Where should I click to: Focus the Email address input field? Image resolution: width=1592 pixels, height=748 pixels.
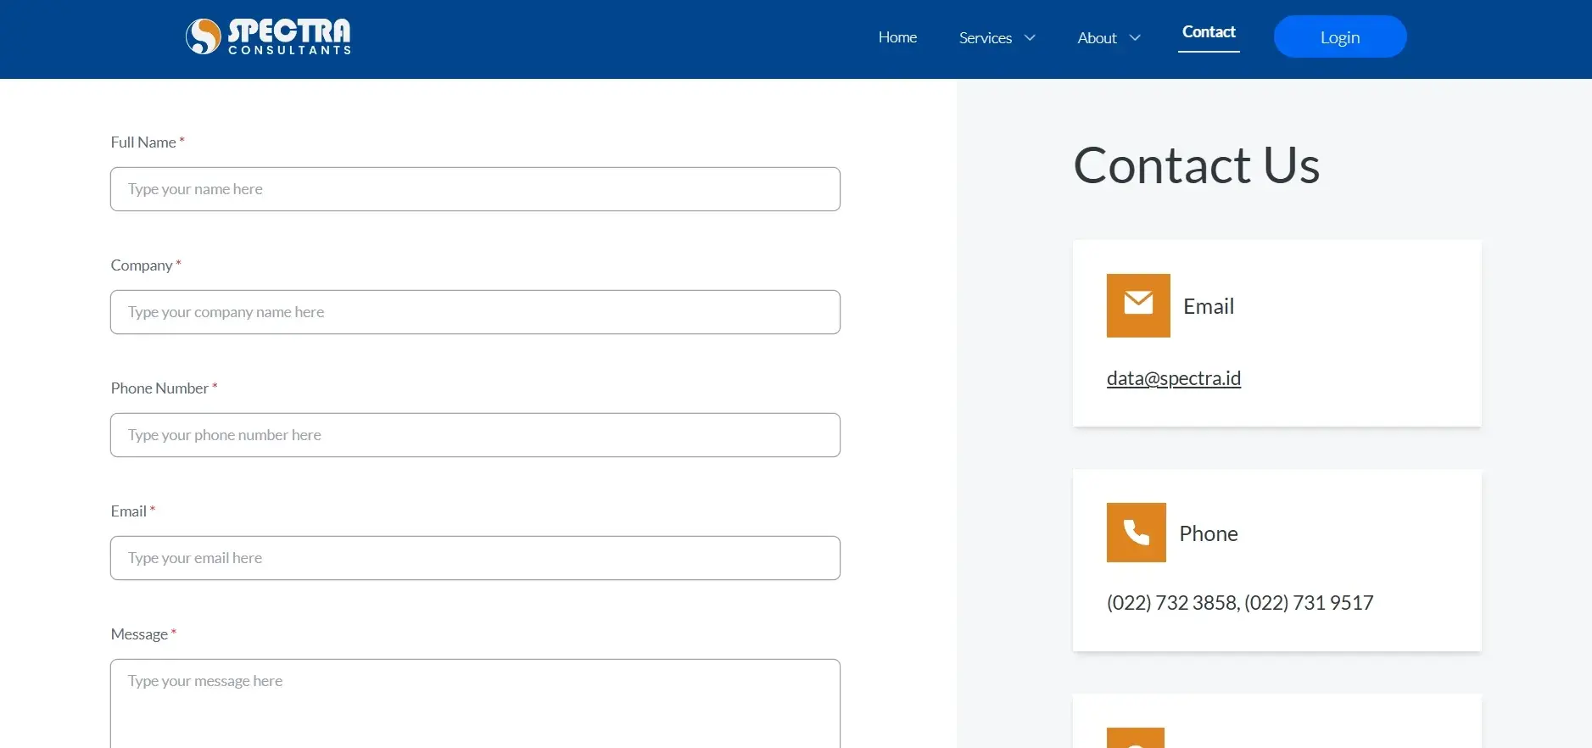475,558
